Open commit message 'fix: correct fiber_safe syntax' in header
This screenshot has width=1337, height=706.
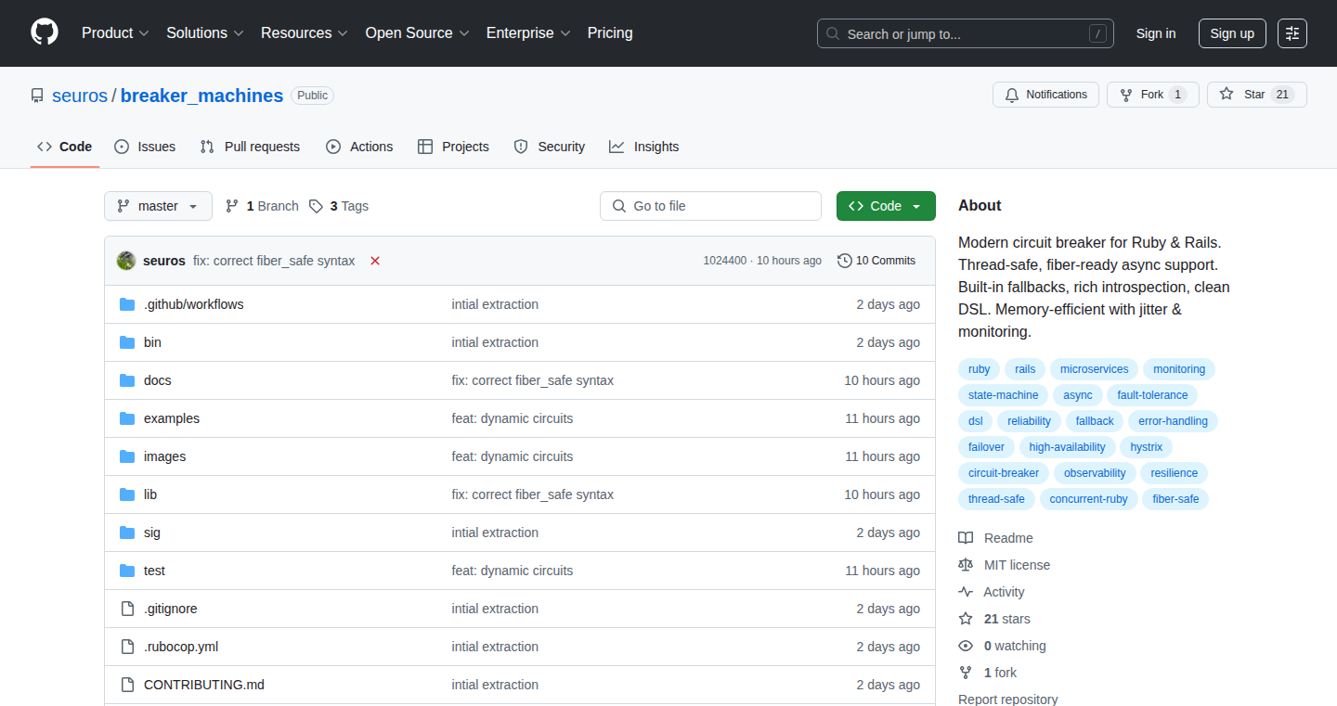pyautogui.click(x=274, y=261)
